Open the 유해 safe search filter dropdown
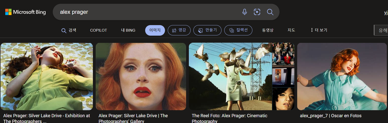Viewport: 388px width, 123px height. pos(381,30)
